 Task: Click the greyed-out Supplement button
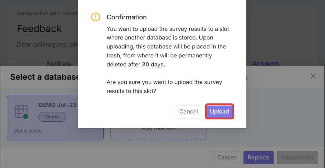297,157
